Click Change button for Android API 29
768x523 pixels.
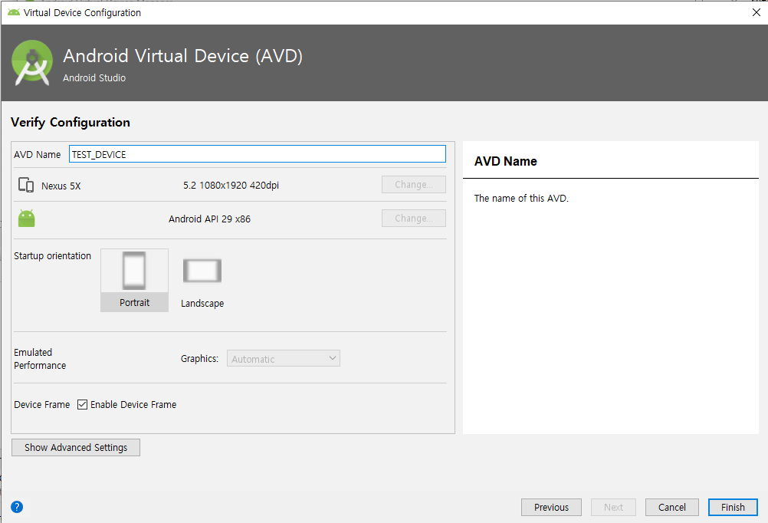click(x=413, y=218)
